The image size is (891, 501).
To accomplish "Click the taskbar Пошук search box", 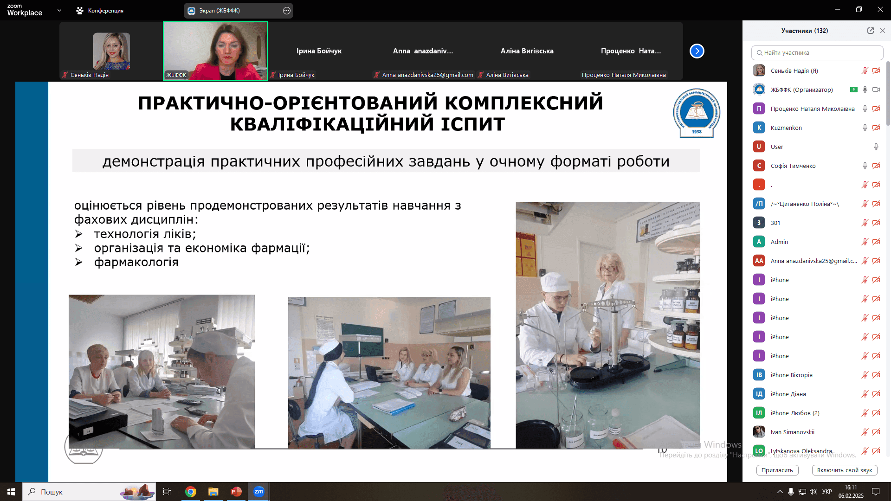I will point(89,492).
